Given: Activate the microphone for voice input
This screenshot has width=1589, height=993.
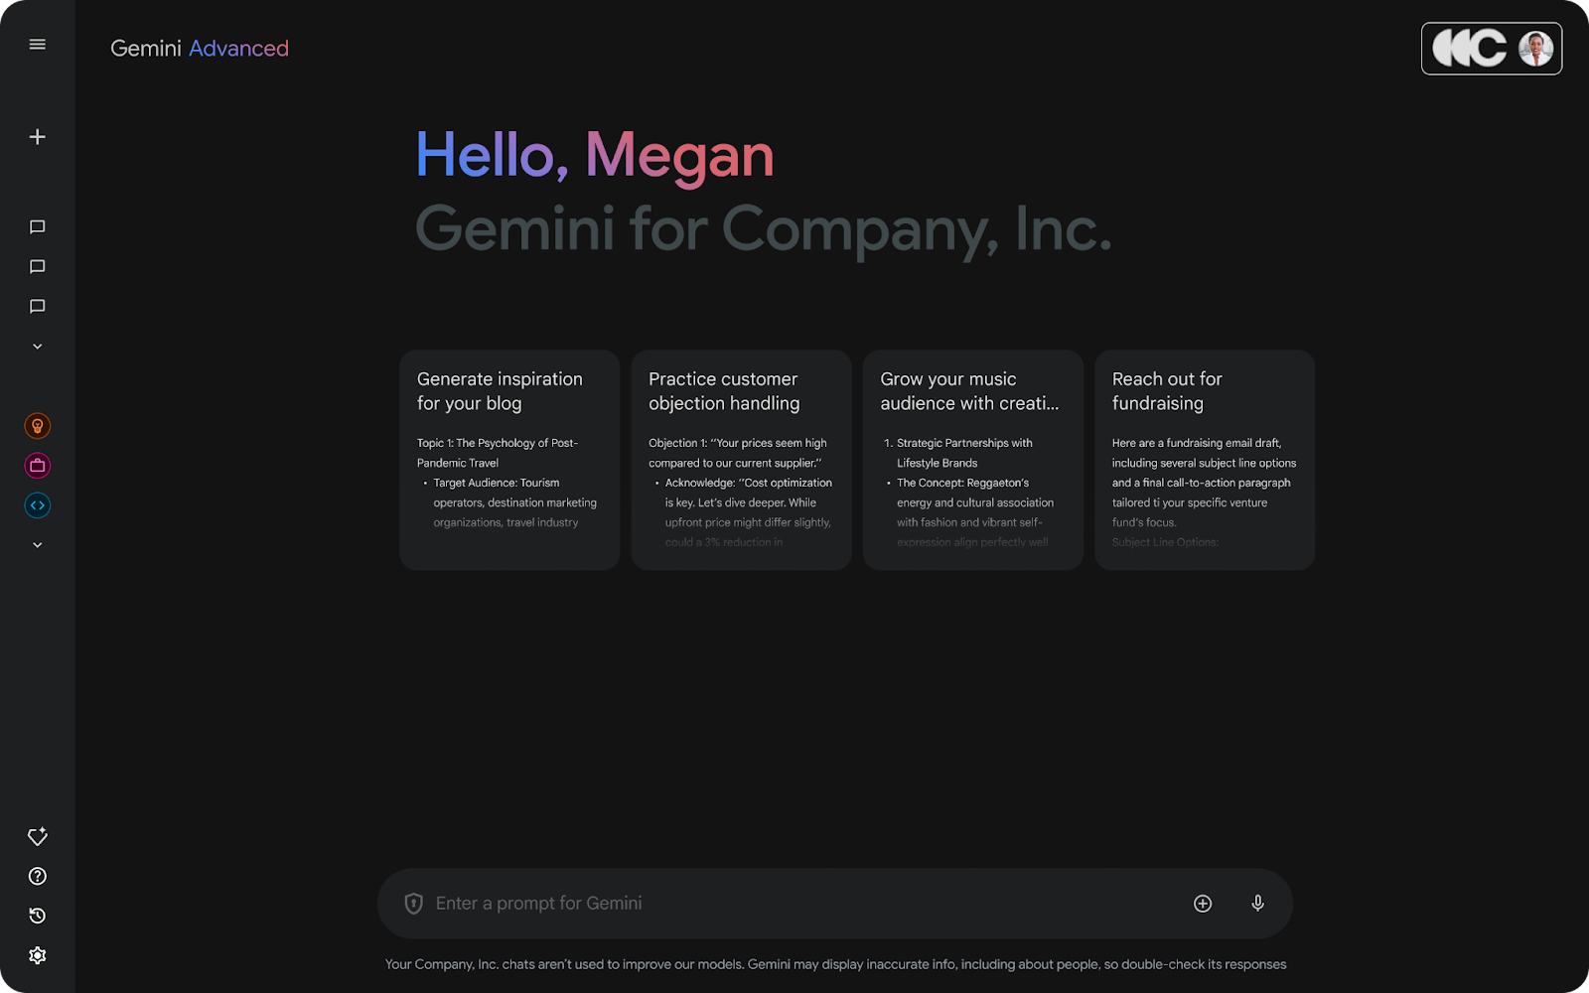Looking at the screenshot, I should click(x=1256, y=903).
